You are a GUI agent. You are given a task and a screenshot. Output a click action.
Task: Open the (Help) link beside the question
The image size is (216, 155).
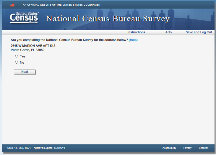tap(133, 40)
